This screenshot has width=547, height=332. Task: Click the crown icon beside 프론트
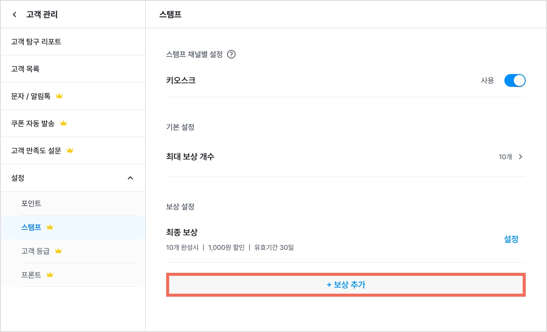pos(50,275)
